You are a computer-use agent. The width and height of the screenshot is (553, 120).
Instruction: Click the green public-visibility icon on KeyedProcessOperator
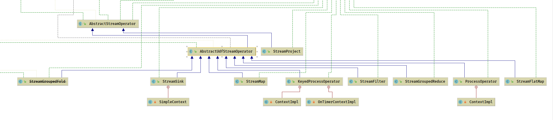click(293, 82)
